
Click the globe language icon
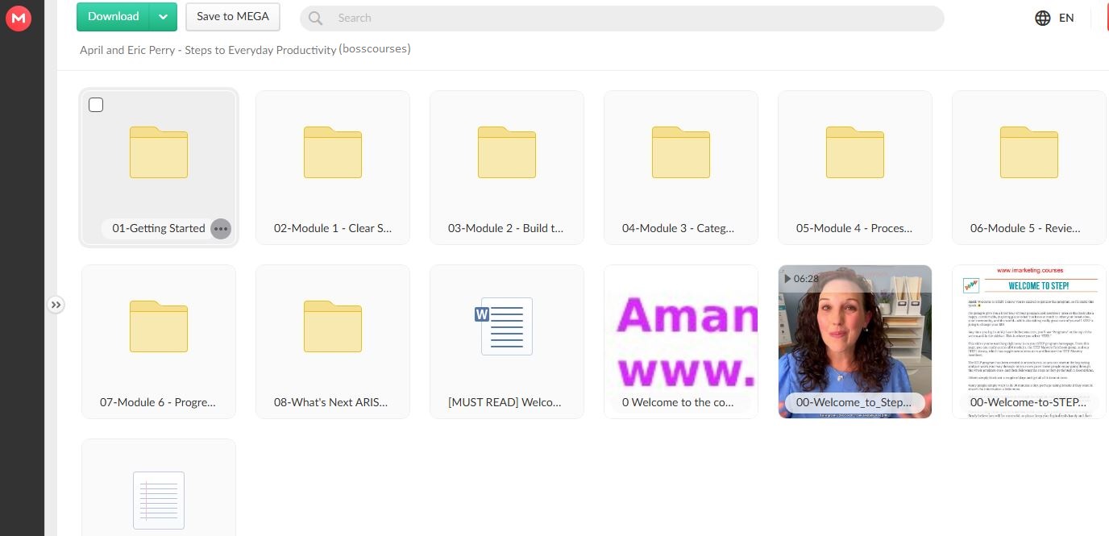click(x=1043, y=18)
